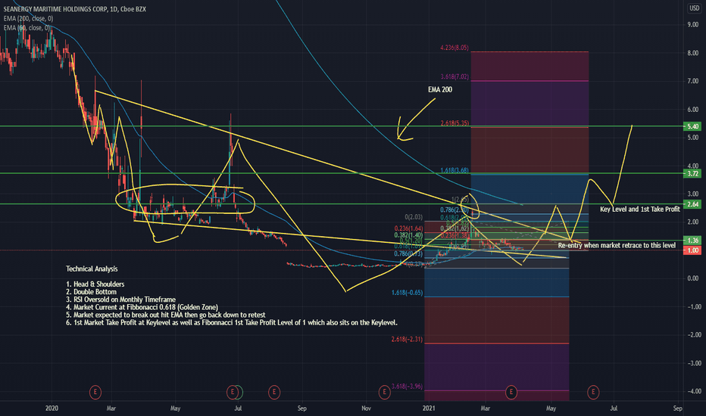706x416 pixels.
Task: Click the Fibonacci label 1.618(3.68)
Action: click(455, 170)
